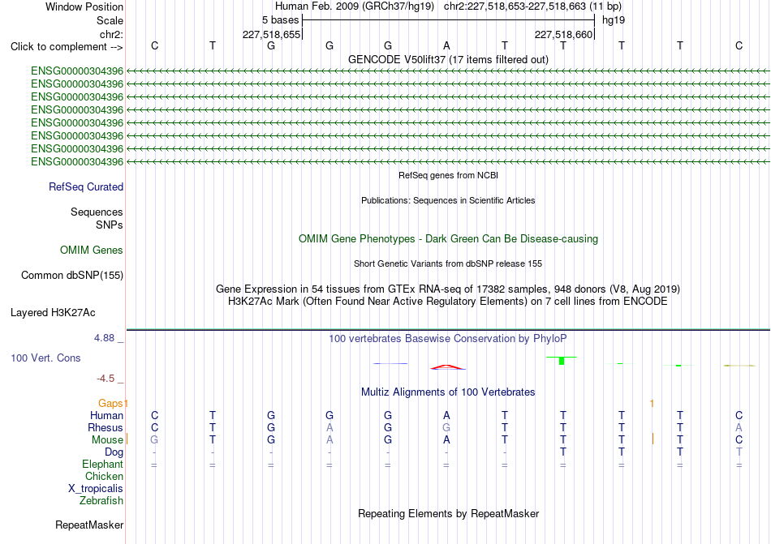771x544 pixels.
Task: Click the Sequences track label
Action: click(x=97, y=212)
